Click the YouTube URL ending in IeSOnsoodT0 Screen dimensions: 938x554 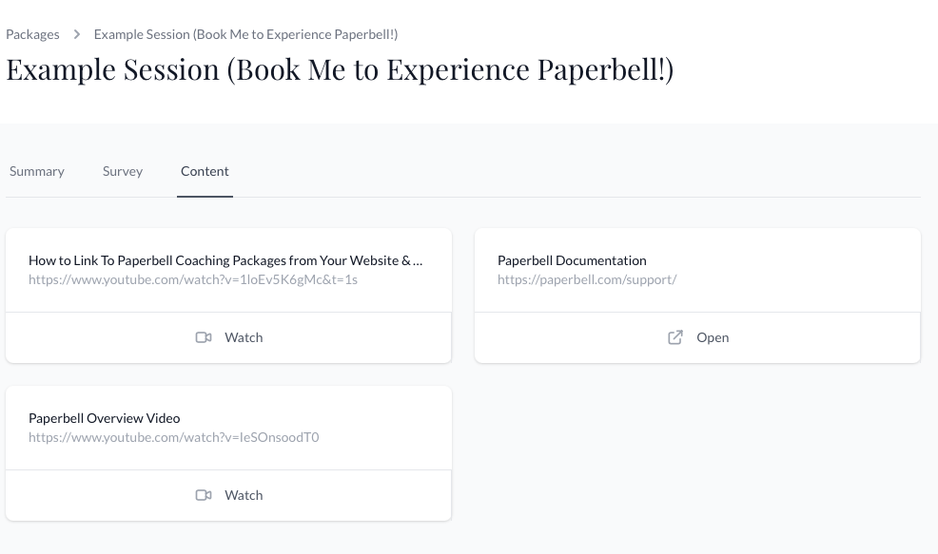pos(173,437)
